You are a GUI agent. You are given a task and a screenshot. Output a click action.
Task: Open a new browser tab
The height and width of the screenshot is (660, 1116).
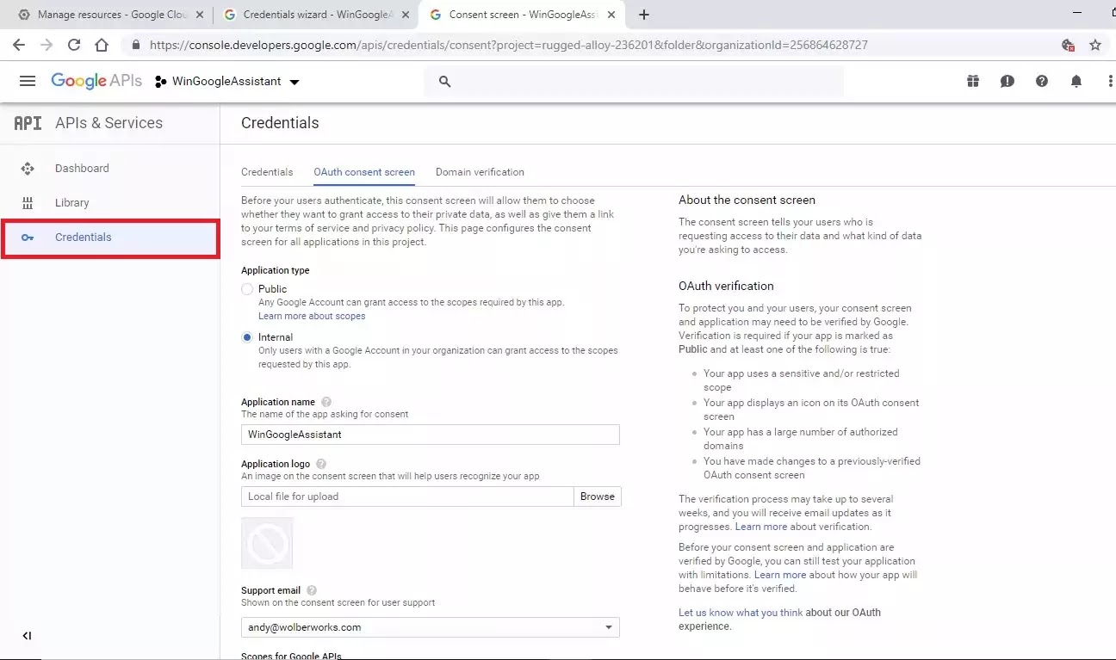tap(644, 15)
